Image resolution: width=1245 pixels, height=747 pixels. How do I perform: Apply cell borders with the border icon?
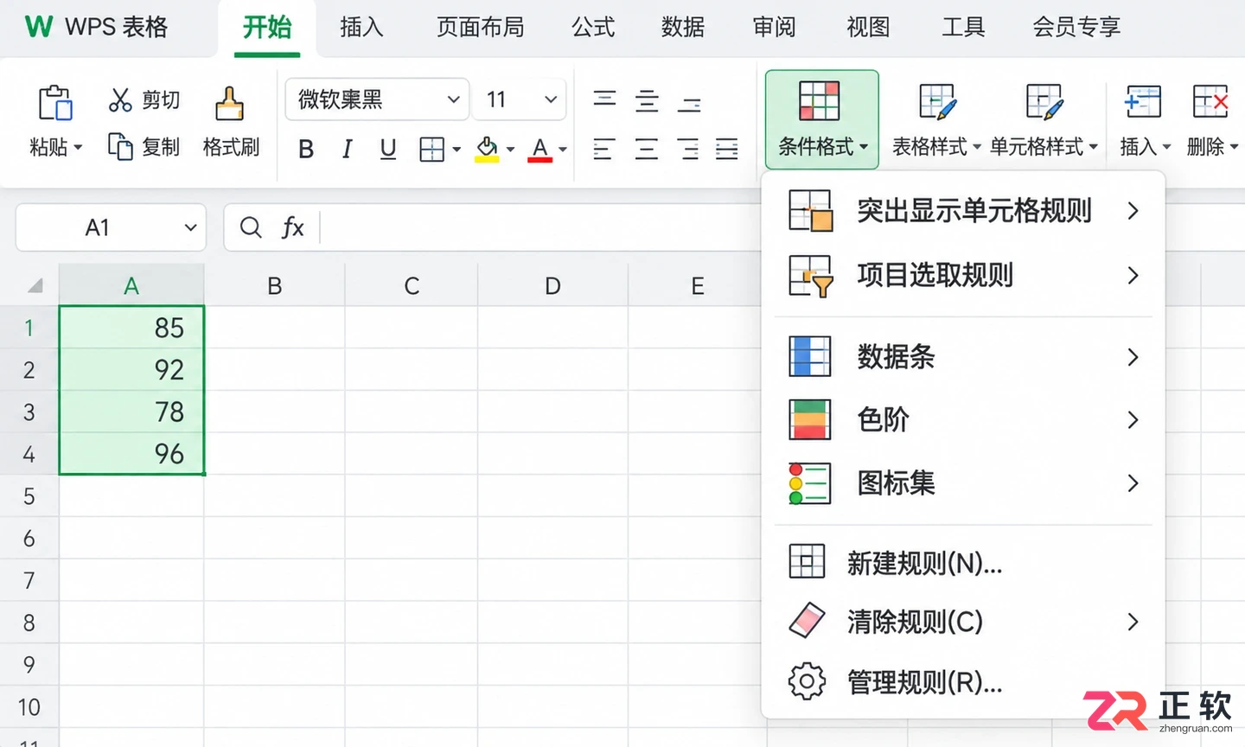point(431,150)
